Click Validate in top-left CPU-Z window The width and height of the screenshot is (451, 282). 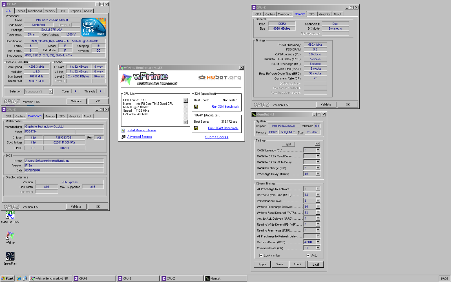coord(76,101)
